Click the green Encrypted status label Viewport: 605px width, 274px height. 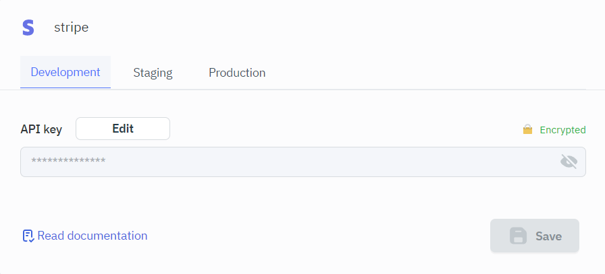[x=562, y=130]
